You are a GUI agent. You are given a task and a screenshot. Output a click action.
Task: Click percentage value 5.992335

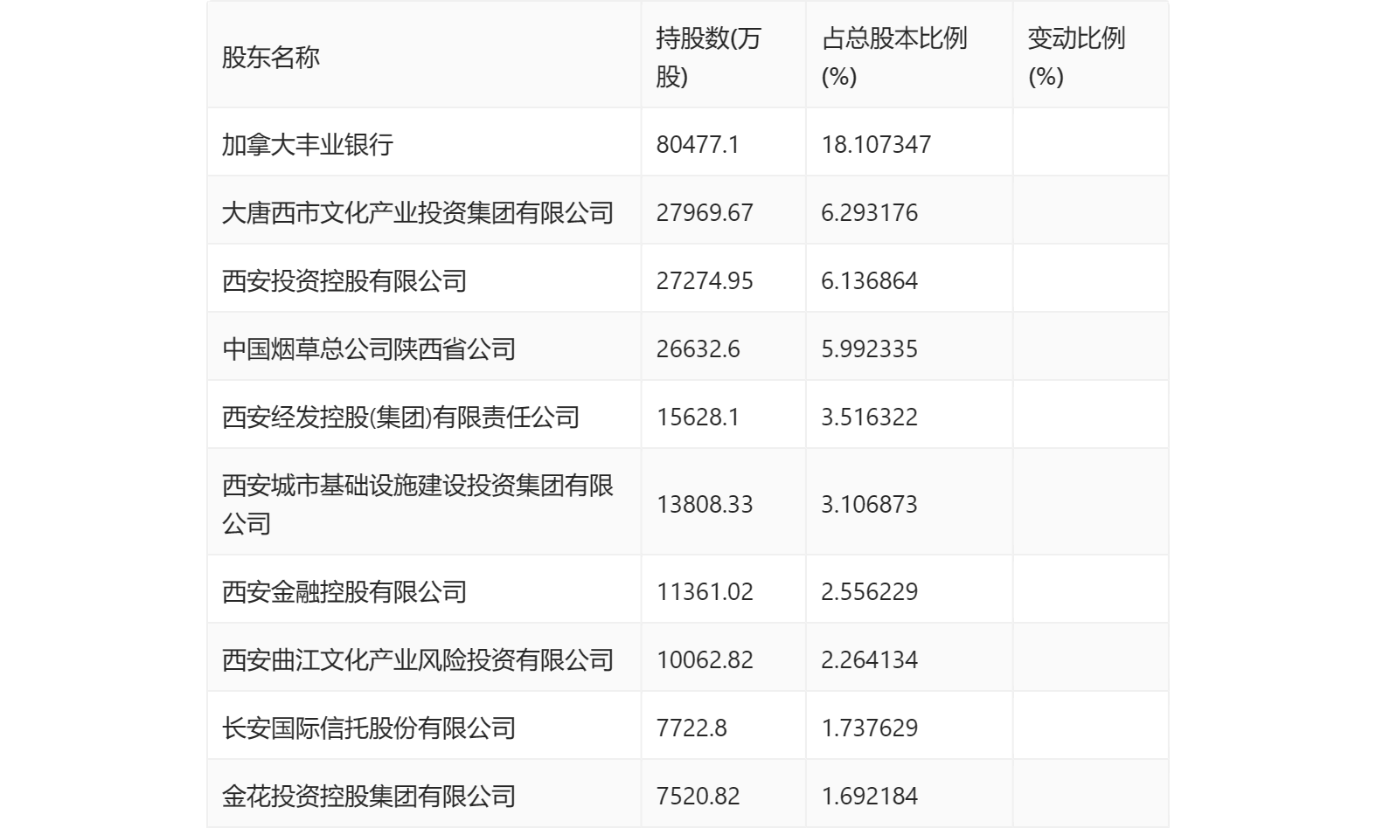pyautogui.click(x=870, y=348)
